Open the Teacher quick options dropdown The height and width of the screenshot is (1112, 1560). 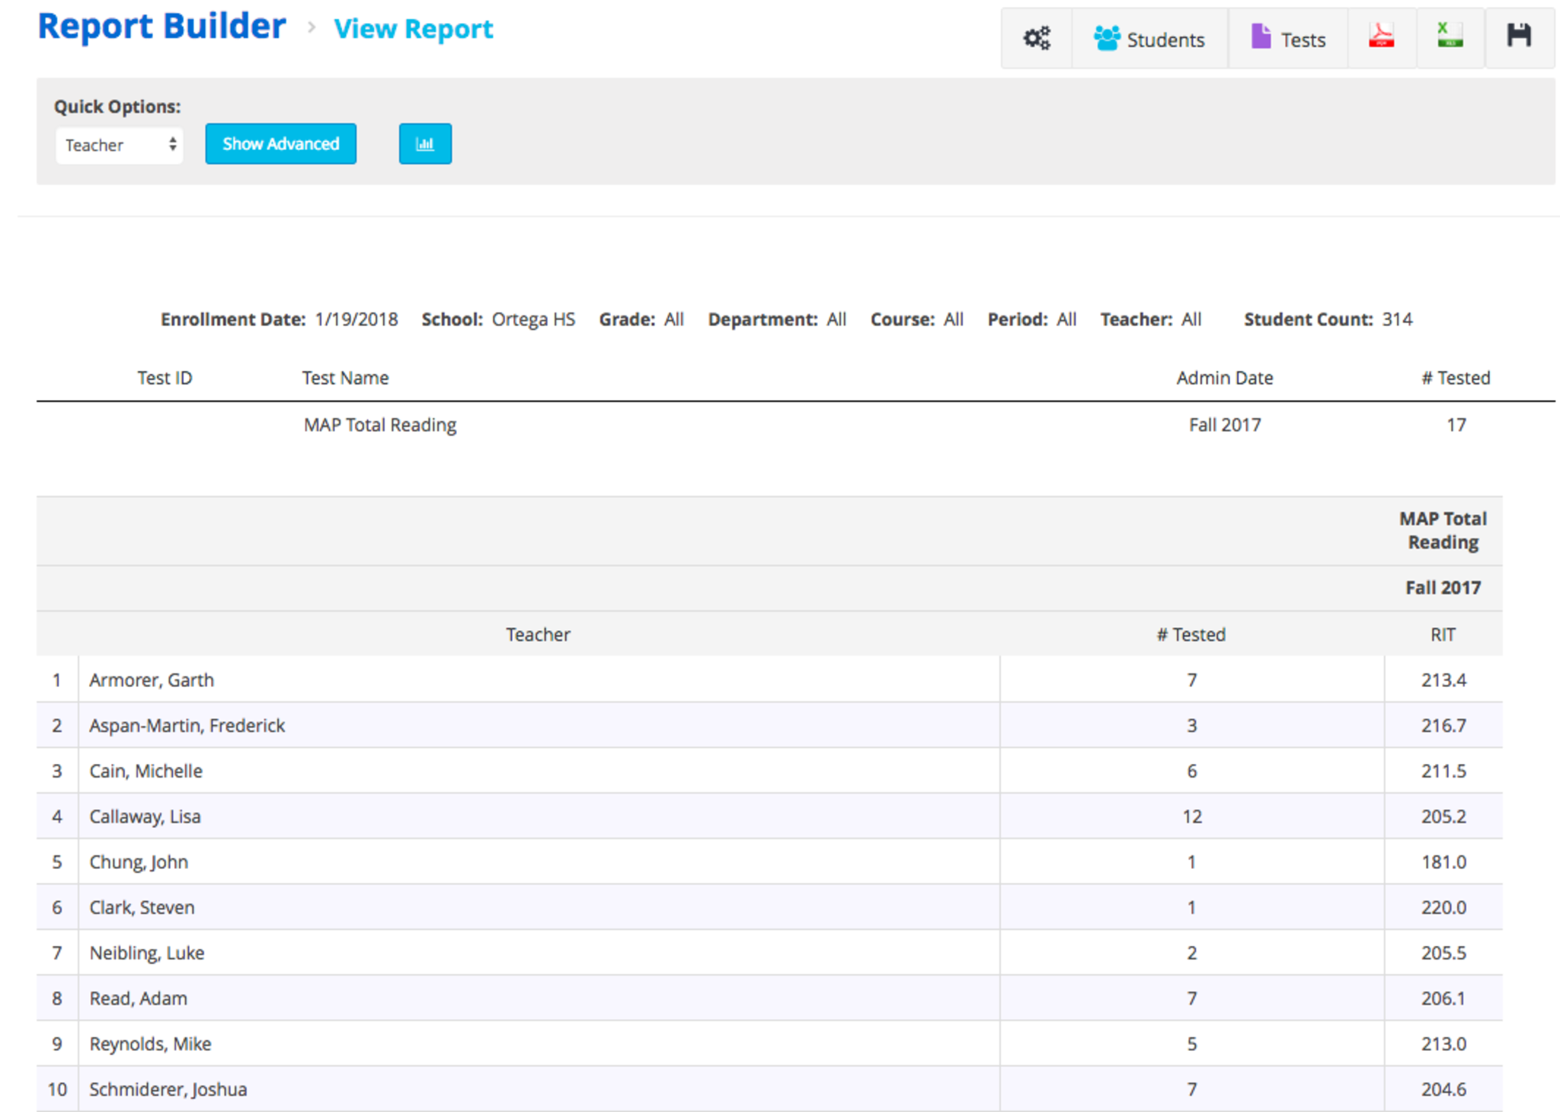pos(120,145)
